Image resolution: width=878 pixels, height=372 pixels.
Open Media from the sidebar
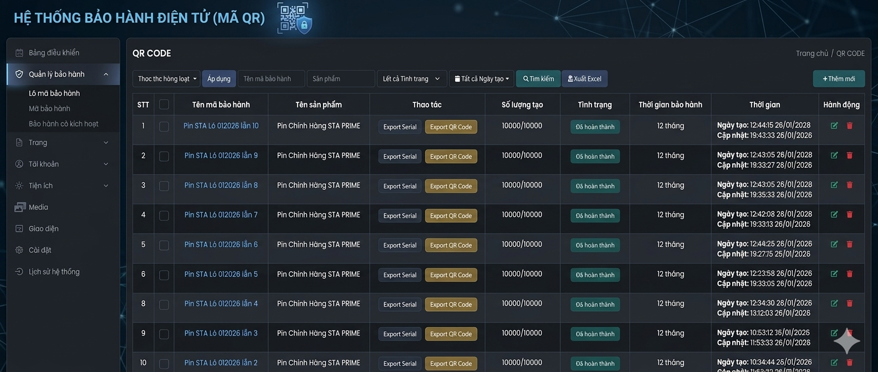(x=38, y=207)
